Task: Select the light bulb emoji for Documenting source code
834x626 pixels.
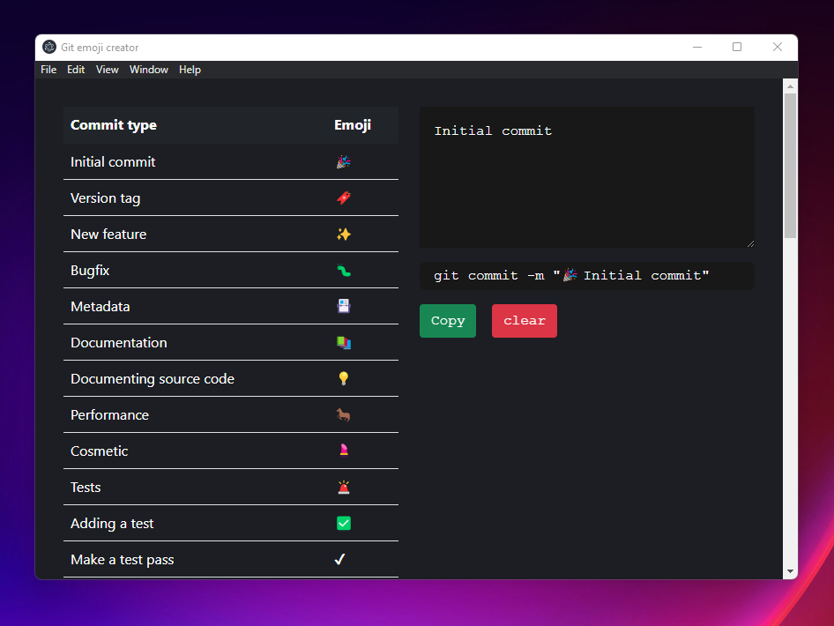Action: pos(343,378)
